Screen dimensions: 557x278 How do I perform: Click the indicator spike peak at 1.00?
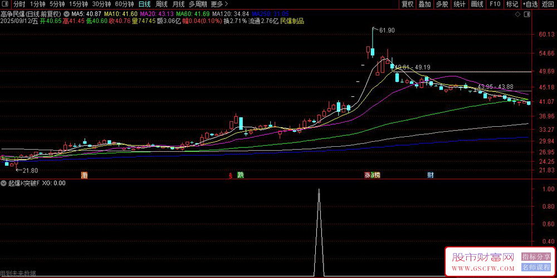[x=319, y=190]
